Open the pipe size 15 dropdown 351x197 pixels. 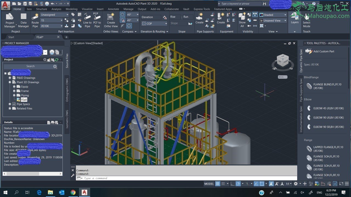[x=52, y=20]
